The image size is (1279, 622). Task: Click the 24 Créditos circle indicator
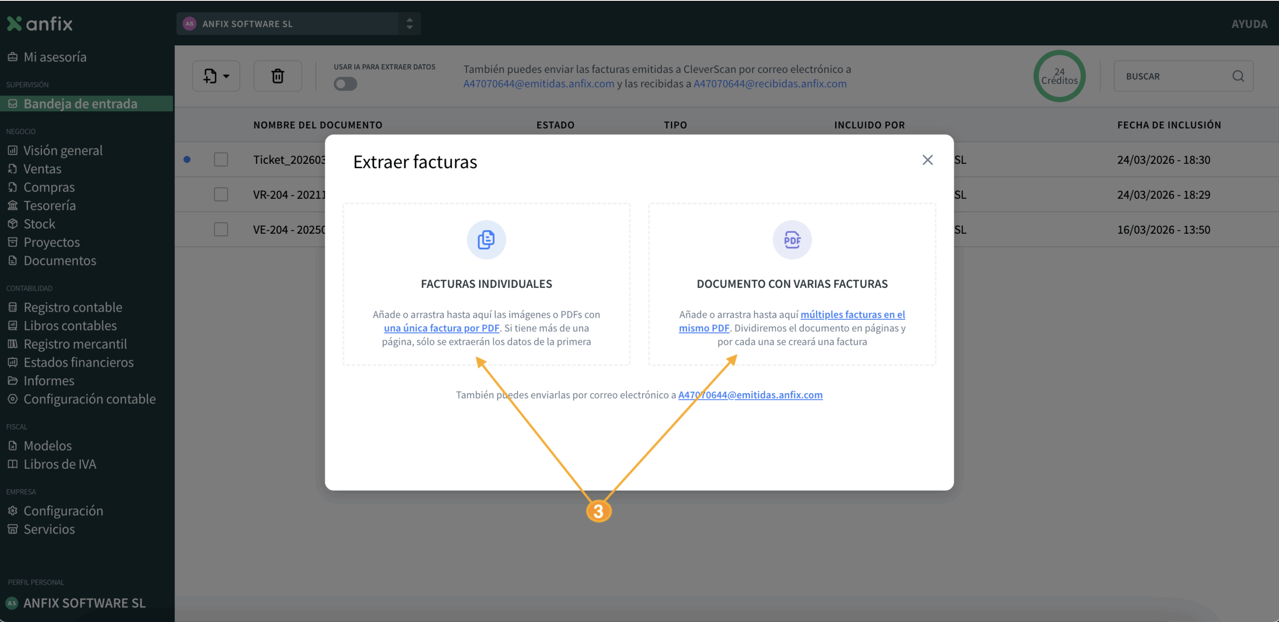pyautogui.click(x=1059, y=76)
